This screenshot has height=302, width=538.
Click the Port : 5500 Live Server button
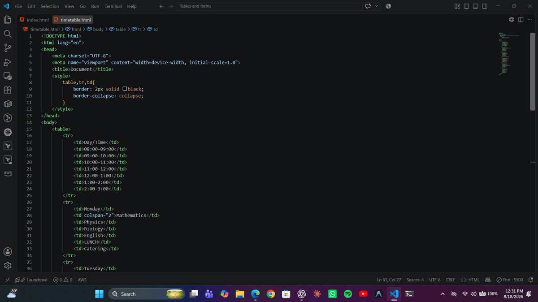coord(509,280)
